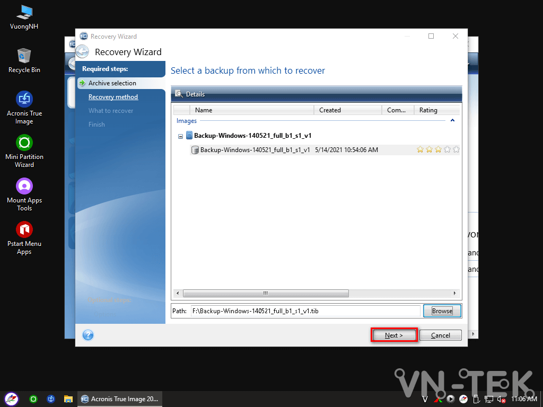The image size is (543, 407).
Task: Click the fifth rating star of the backup
Action: (x=456, y=149)
